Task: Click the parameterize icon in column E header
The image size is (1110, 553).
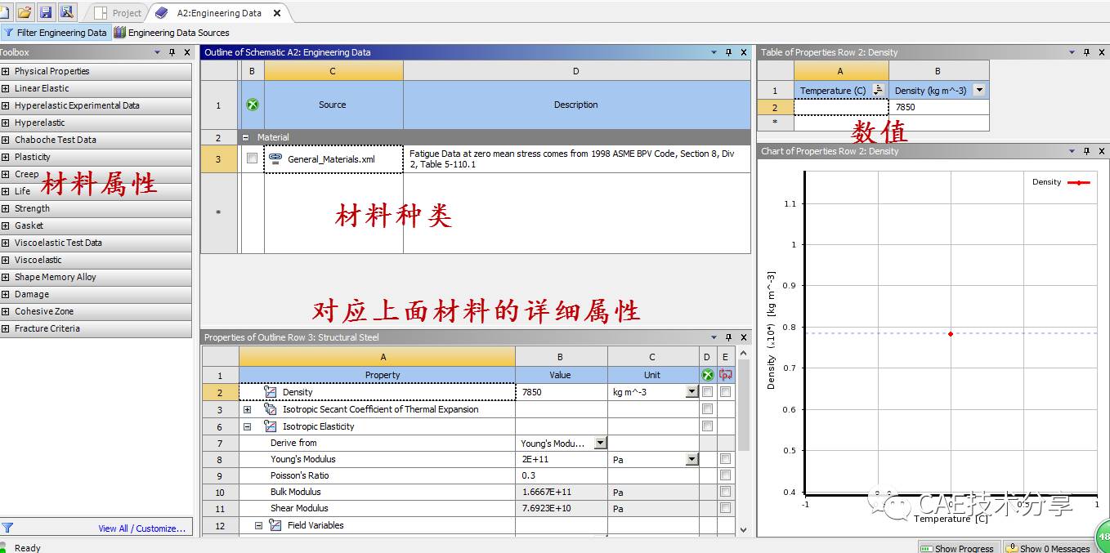Action: pos(725,375)
